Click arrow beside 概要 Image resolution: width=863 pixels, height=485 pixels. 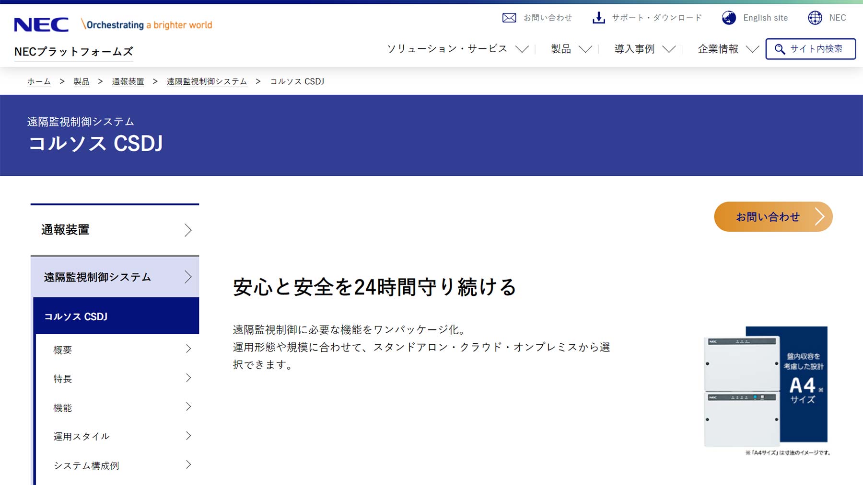tap(188, 349)
